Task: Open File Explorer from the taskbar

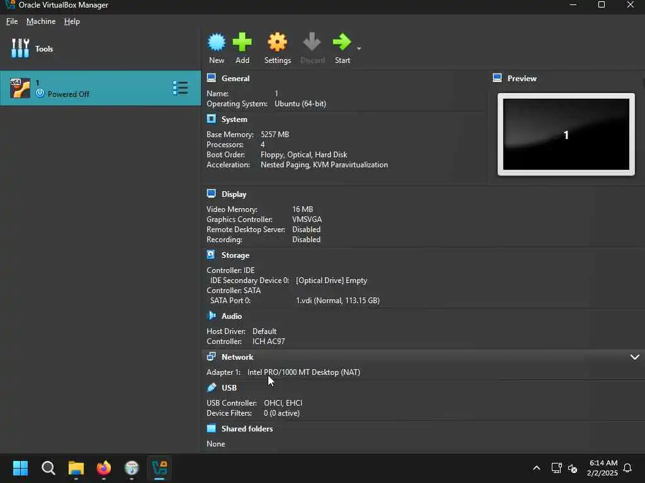Action: (76, 468)
